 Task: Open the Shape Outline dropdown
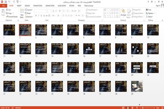(138, 13)
